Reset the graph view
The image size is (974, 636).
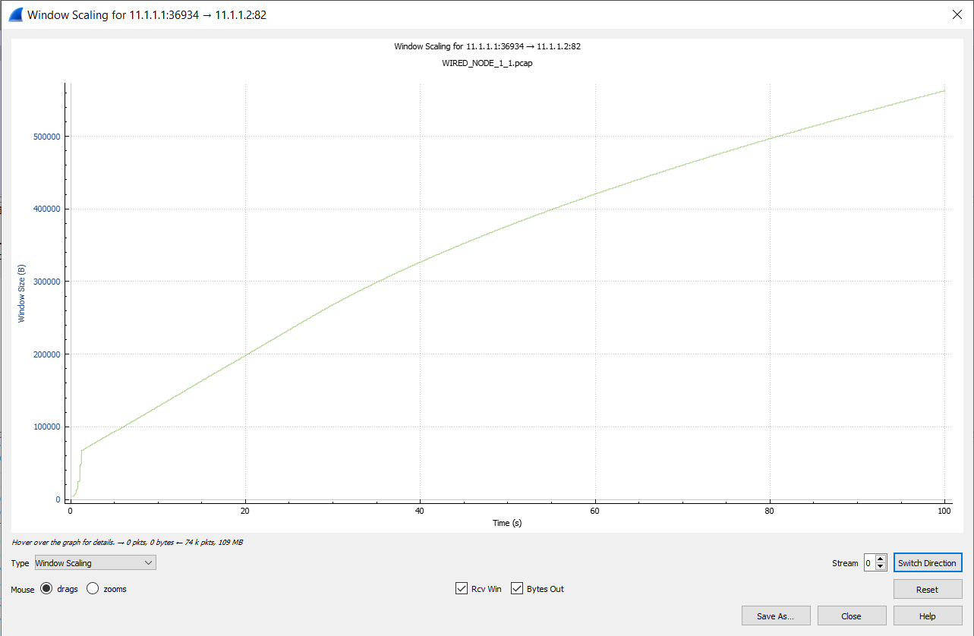click(927, 590)
